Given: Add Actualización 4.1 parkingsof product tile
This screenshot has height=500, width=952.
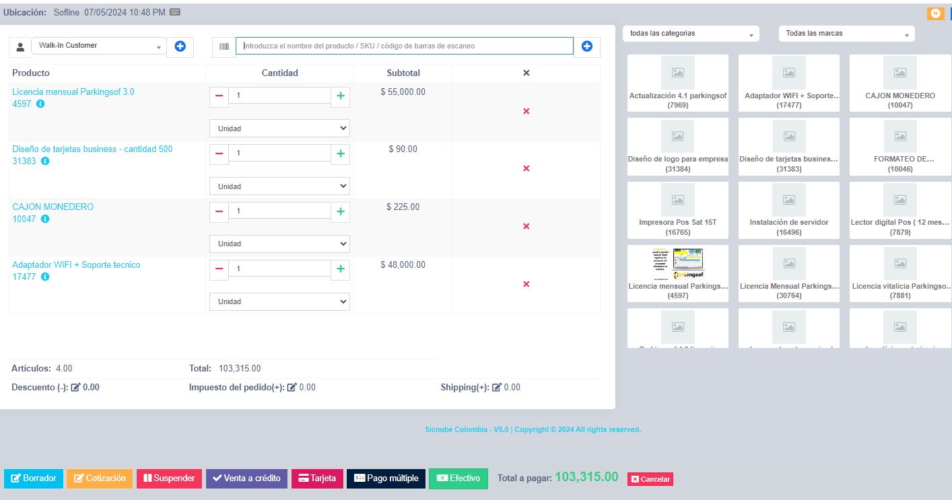Looking at the screenshot, I should pos(678,83).
